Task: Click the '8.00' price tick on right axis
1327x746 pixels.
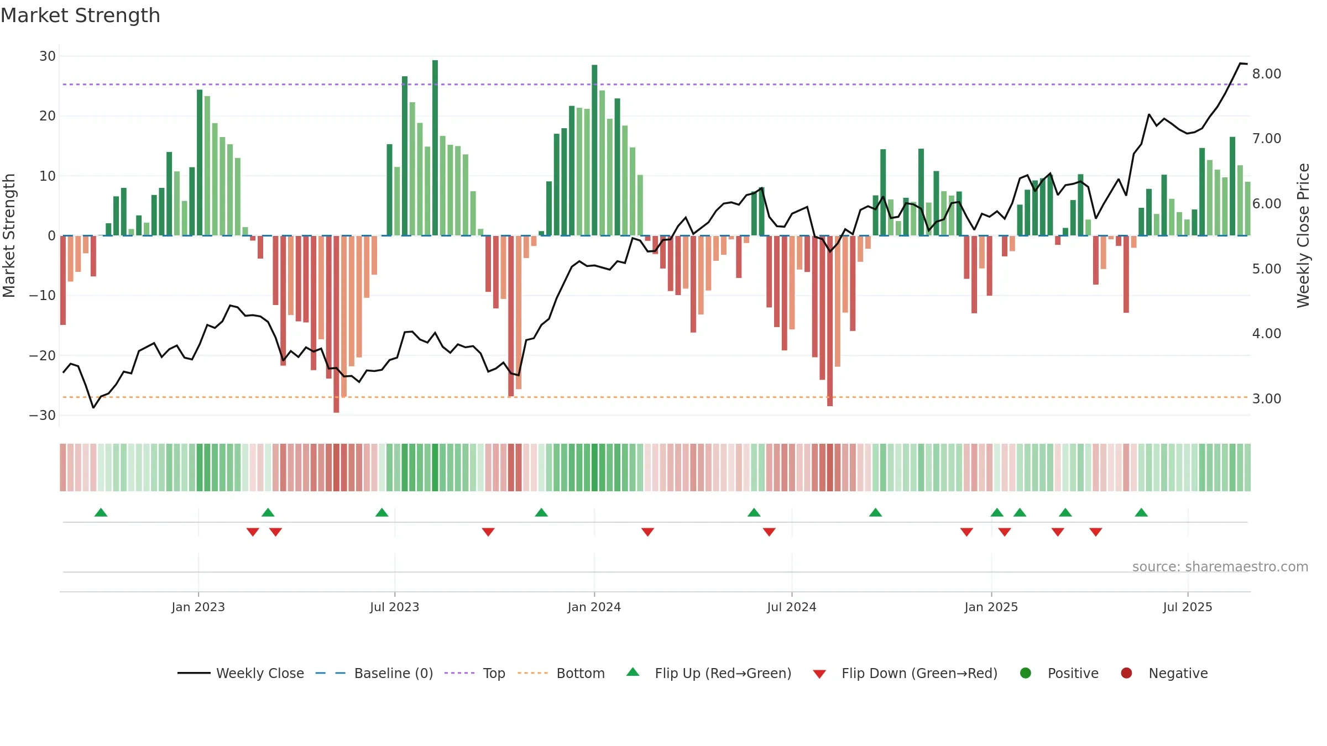Action: [1267, 74]
